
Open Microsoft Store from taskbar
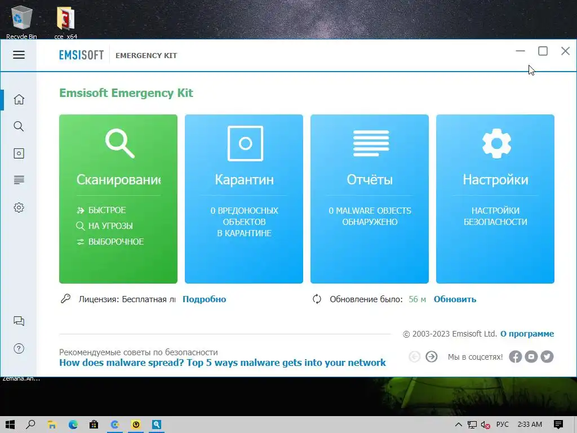tap(94, 425)
